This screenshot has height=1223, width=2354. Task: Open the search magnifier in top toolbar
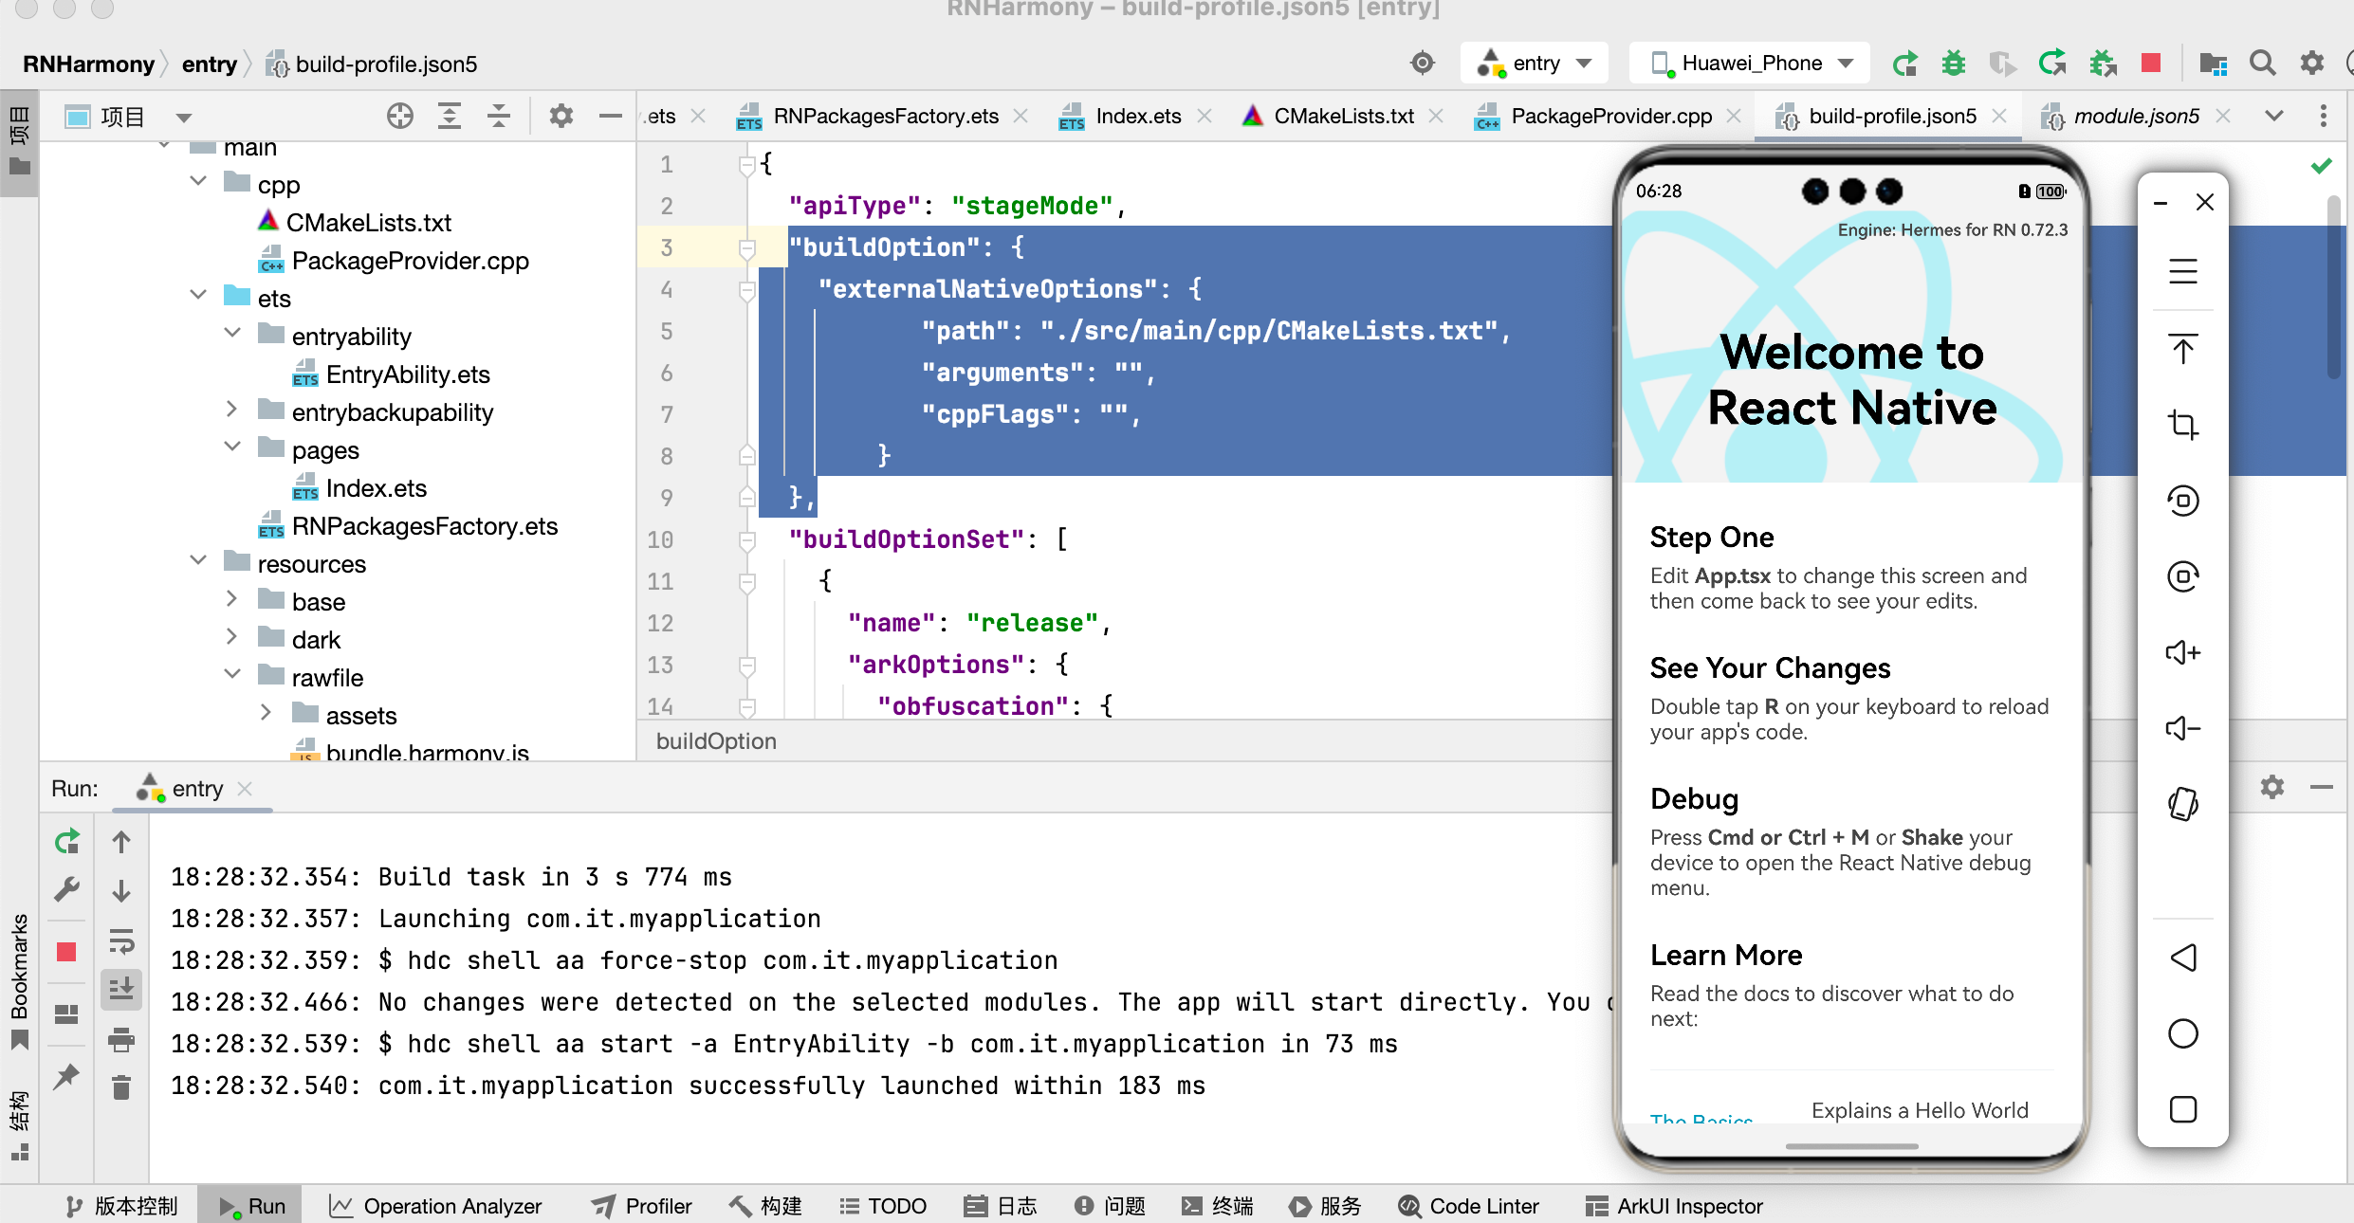(x=2263, y=64)
